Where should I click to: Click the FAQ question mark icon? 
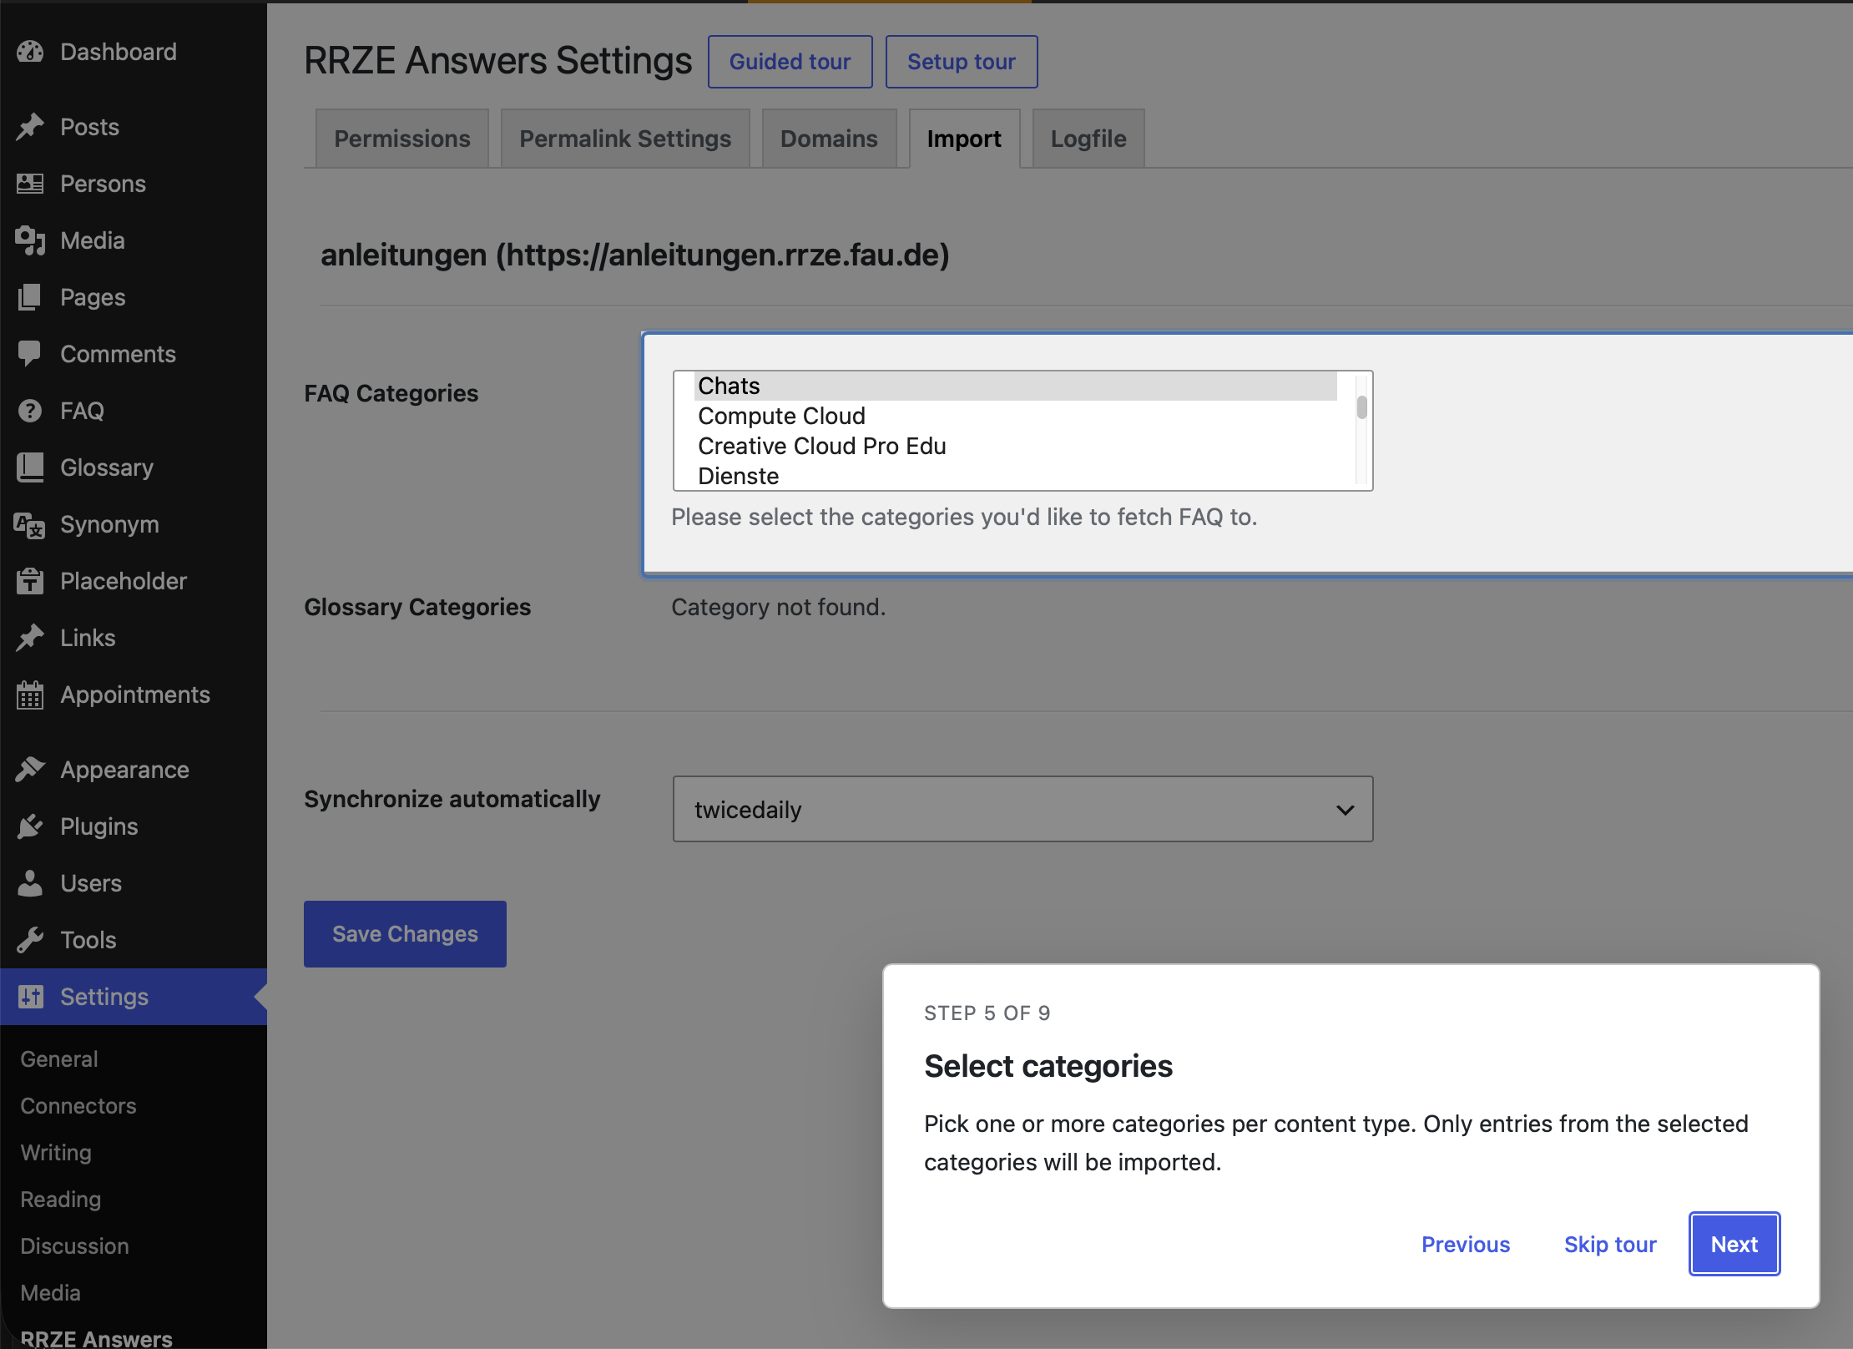[30, 411]
